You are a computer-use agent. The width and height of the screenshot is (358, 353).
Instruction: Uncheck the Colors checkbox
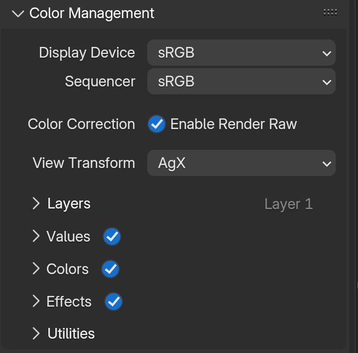[x=110, y=269]
